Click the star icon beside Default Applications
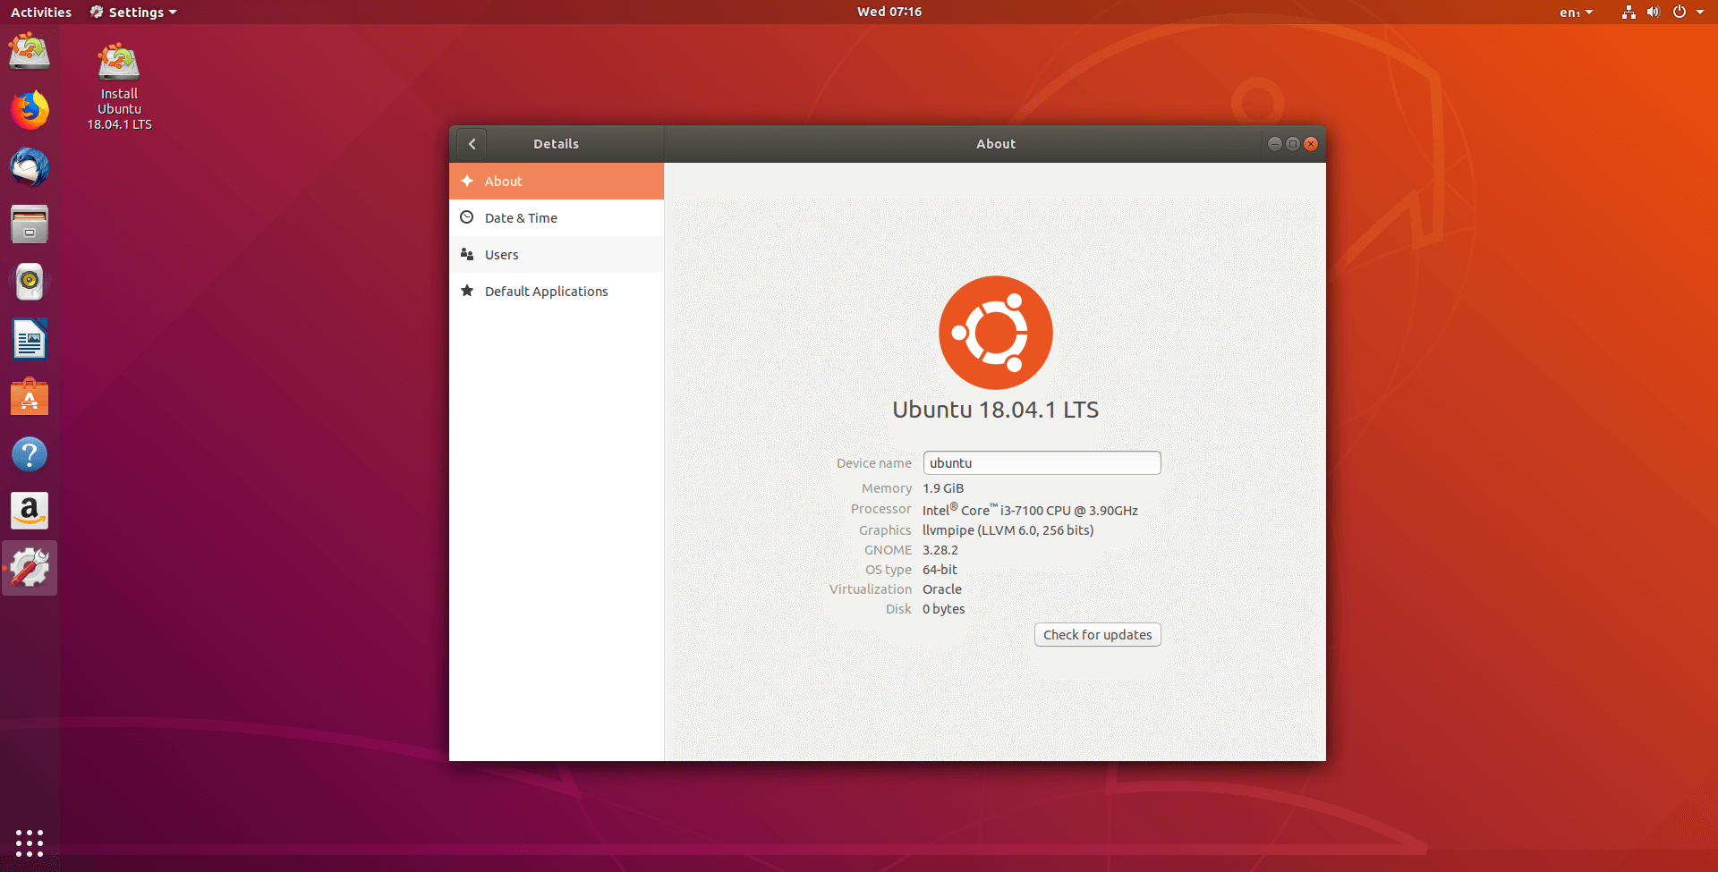 tap(467, 291)
